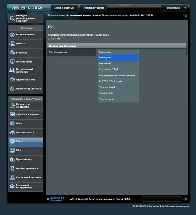
Task: Click the Карта мережі globe icon
Action: click(x=12, y=34)
